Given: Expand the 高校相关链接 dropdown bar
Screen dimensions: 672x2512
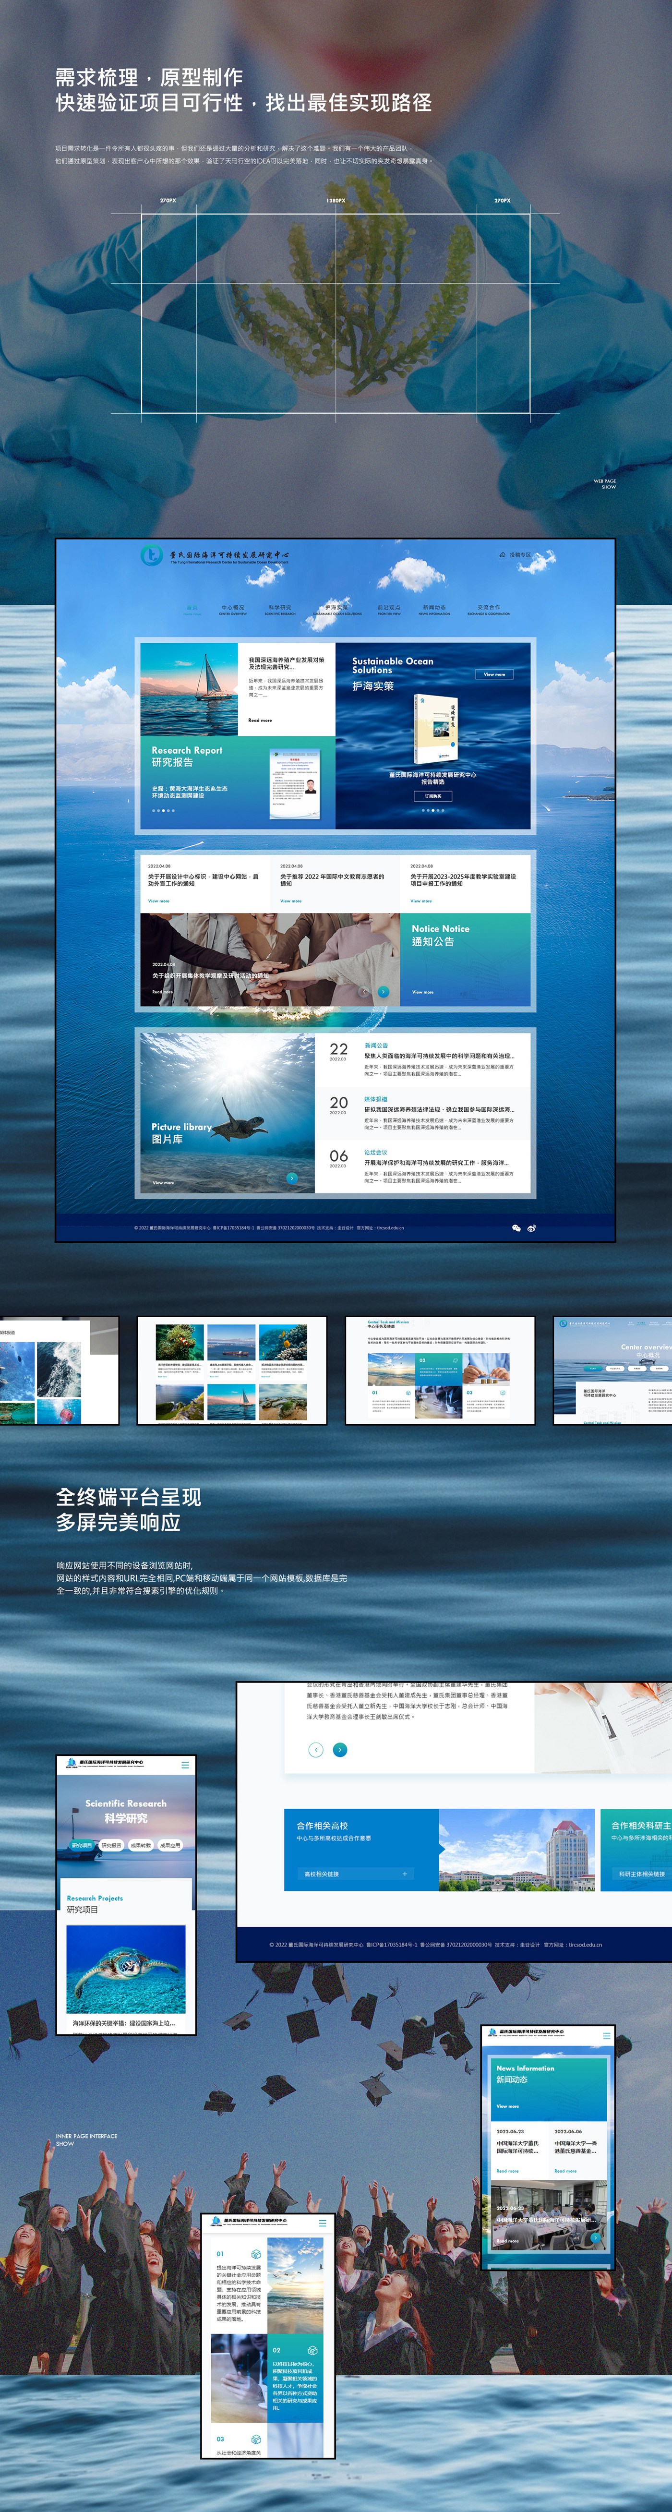Looking at the screenshot, I should tap(355, 1873).
